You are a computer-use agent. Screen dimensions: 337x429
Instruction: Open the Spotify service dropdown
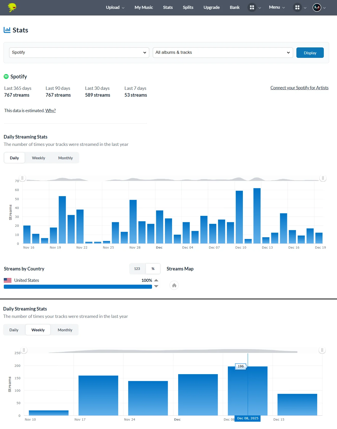point(79,53)
